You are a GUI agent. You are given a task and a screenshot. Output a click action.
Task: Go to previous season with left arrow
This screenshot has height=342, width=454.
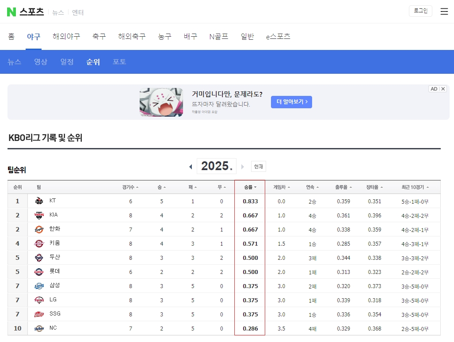click(x=191, y=167)
